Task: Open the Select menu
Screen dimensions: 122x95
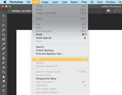Action: pyautogui.click(x=74, y=2)
